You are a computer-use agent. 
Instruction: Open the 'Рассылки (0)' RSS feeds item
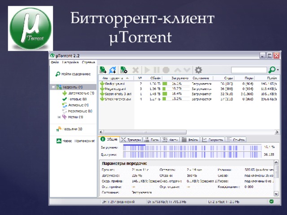[69, 129]
